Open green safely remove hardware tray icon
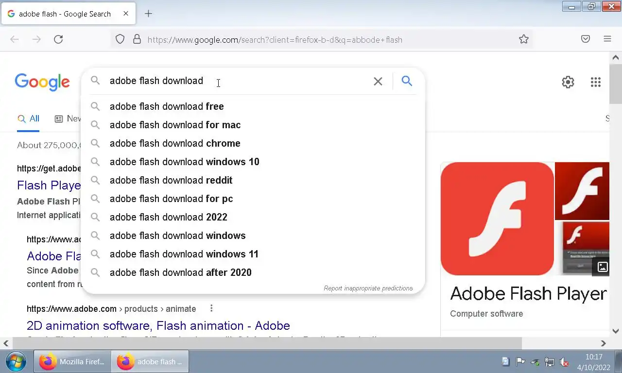This screenshot has width=622, height=373. [x=535, y=362]
